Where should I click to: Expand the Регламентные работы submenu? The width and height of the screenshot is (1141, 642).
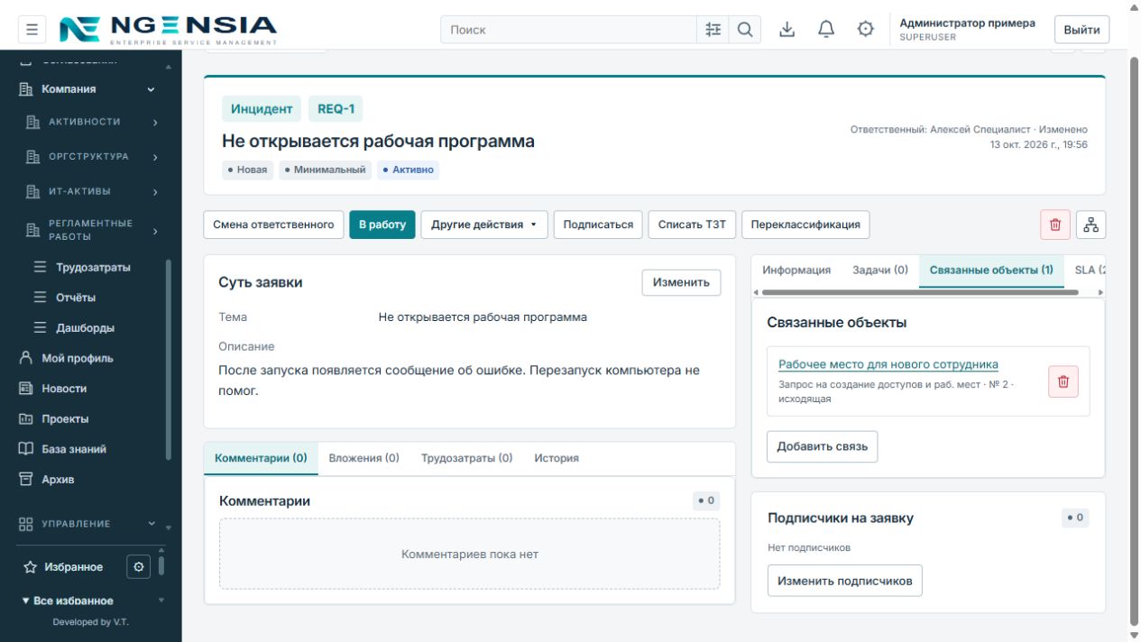[x=155, y=232]
